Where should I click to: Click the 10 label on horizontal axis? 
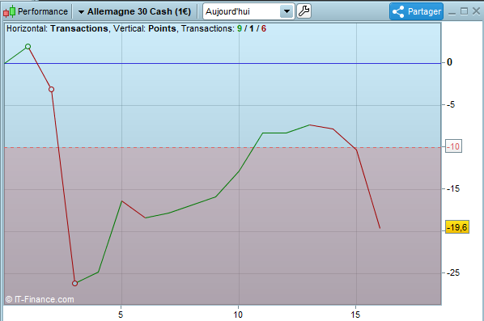pyautogui.click(x=238, y=315)
